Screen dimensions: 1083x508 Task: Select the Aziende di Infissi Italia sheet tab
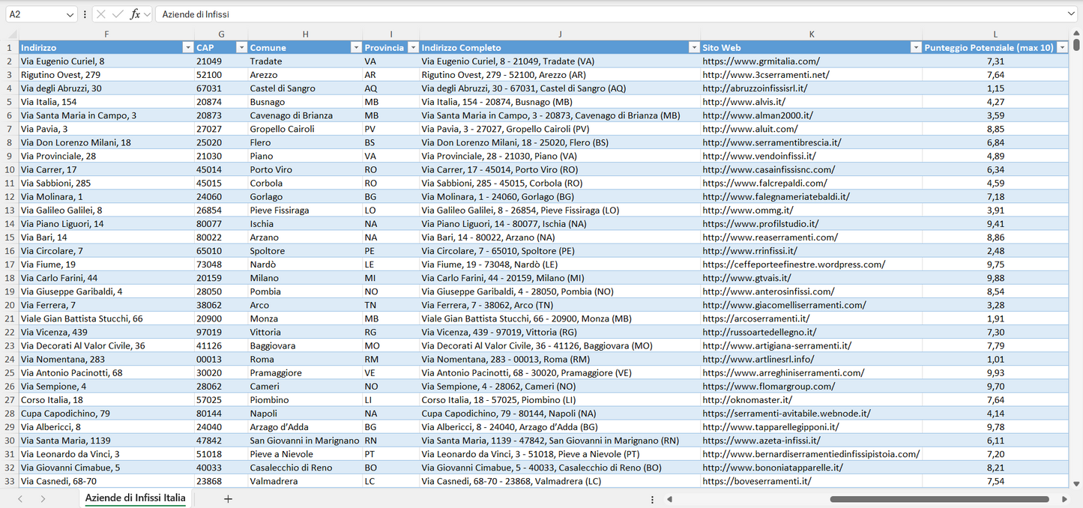click(134, 498)
